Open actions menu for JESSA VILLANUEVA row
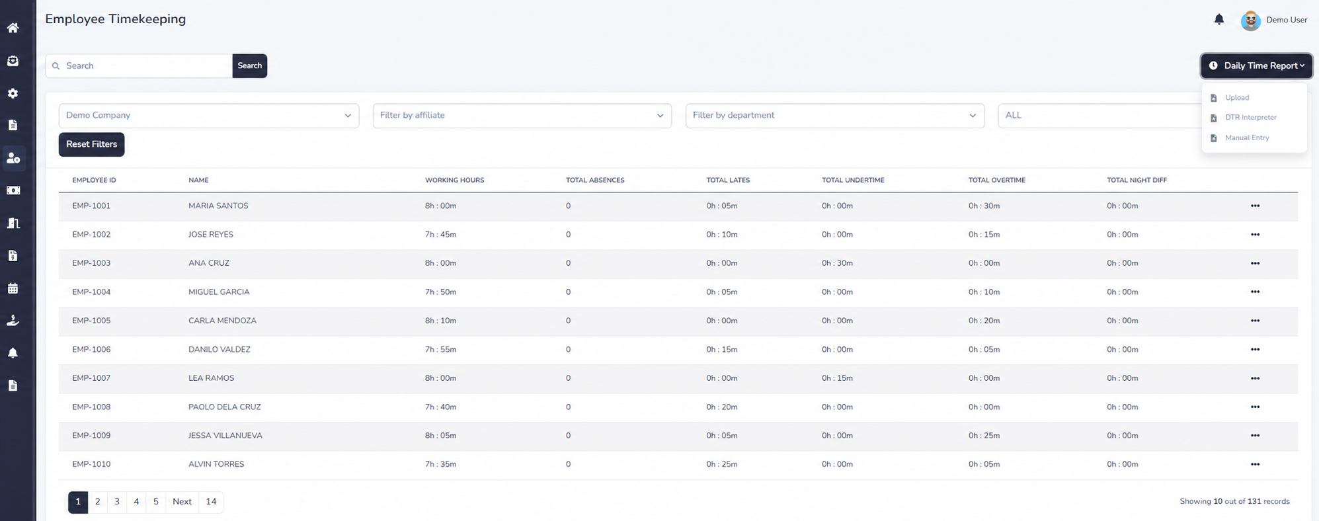Image resolution: width=1319 pixels, height=521 pixels. (1255, 436)
